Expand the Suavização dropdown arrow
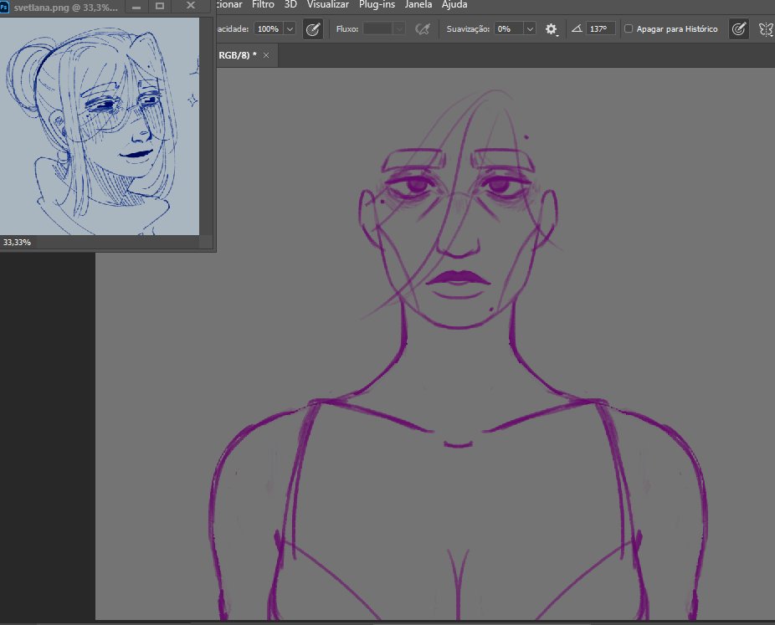Image resolution: width=775 pixels, height=625 pixels. [530, 28]
